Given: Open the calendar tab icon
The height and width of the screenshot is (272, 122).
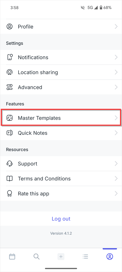Looking at the screenshot, I should 12,256.
